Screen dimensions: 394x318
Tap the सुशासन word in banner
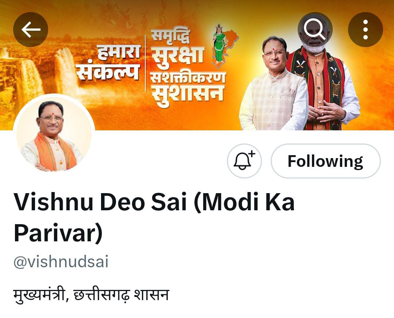click(x=187, y=96)
